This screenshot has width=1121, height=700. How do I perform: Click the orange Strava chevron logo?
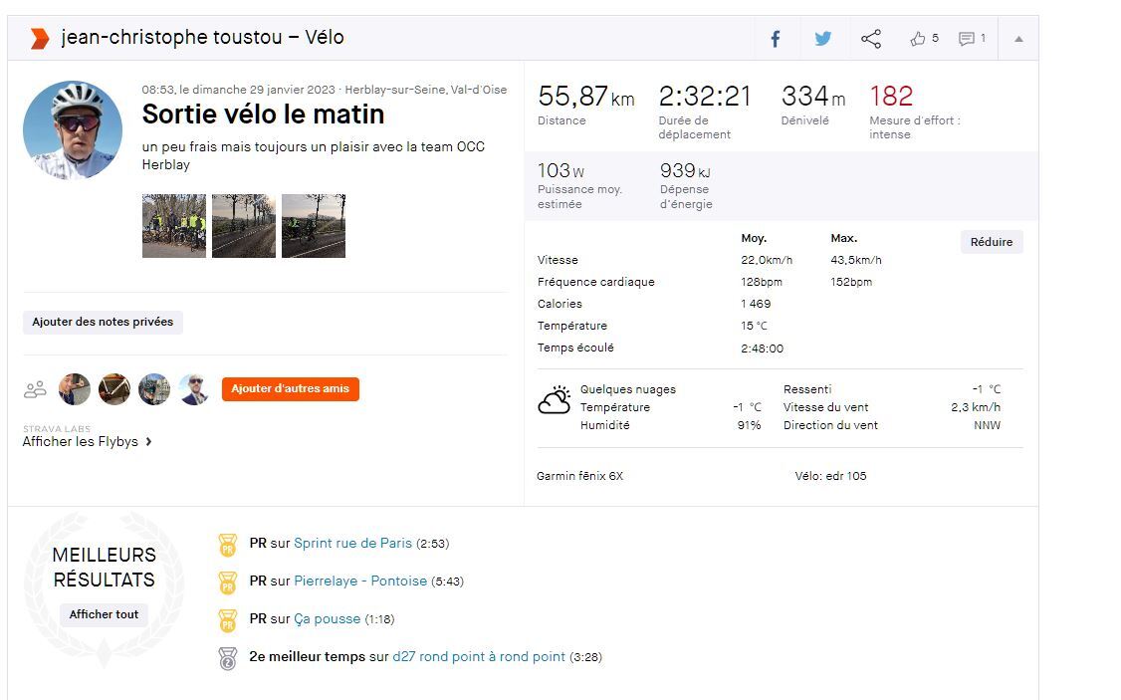point(39,39)
